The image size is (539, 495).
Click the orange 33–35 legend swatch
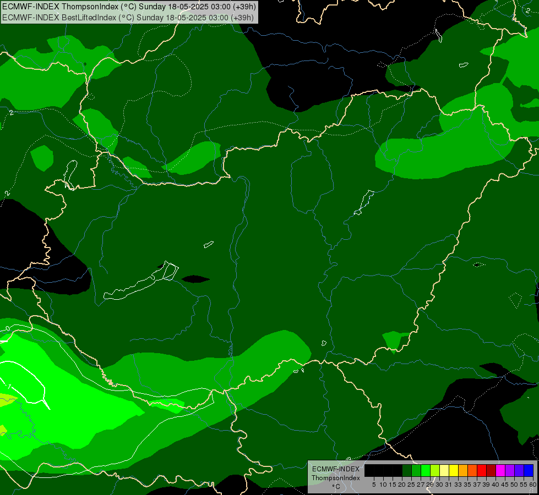pos(463,470)
